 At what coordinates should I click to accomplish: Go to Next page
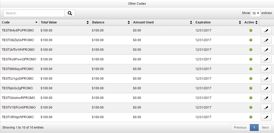(x=265, y=128)
